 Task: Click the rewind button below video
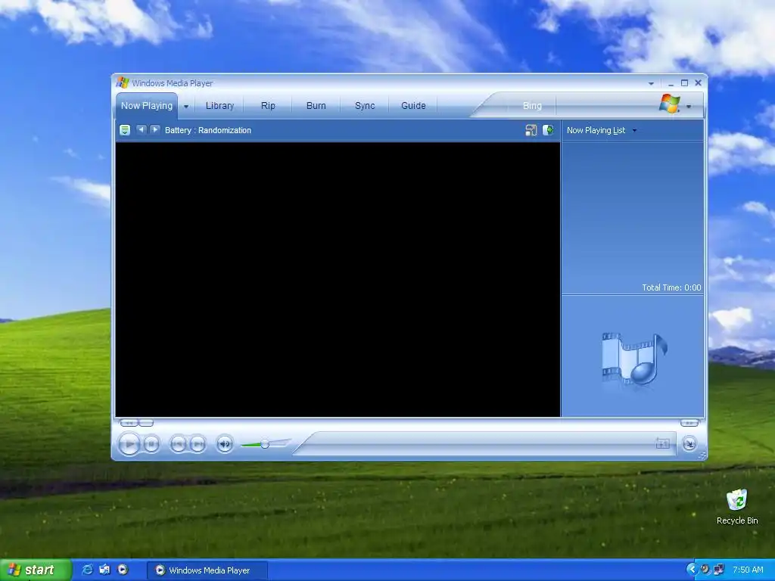[x=129, y=423]
